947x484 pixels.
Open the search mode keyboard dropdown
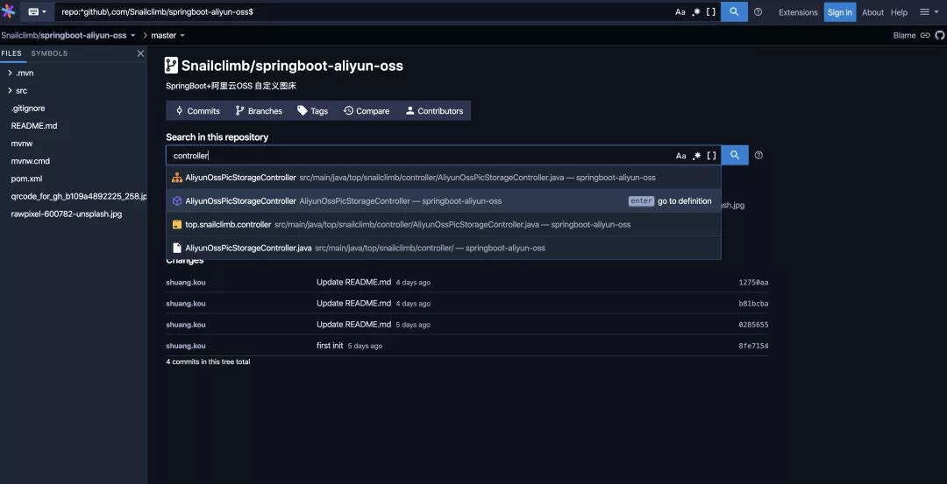point(37,12)
